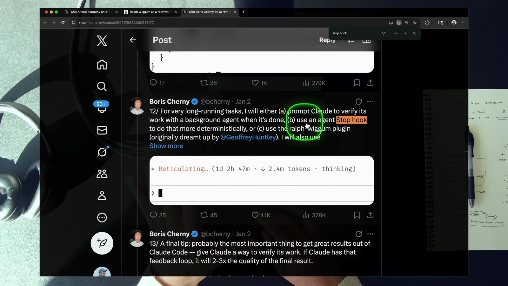Viewport: 508px width, 286px height.
Task: Click the compose post feather button
Action: point(102,243)
